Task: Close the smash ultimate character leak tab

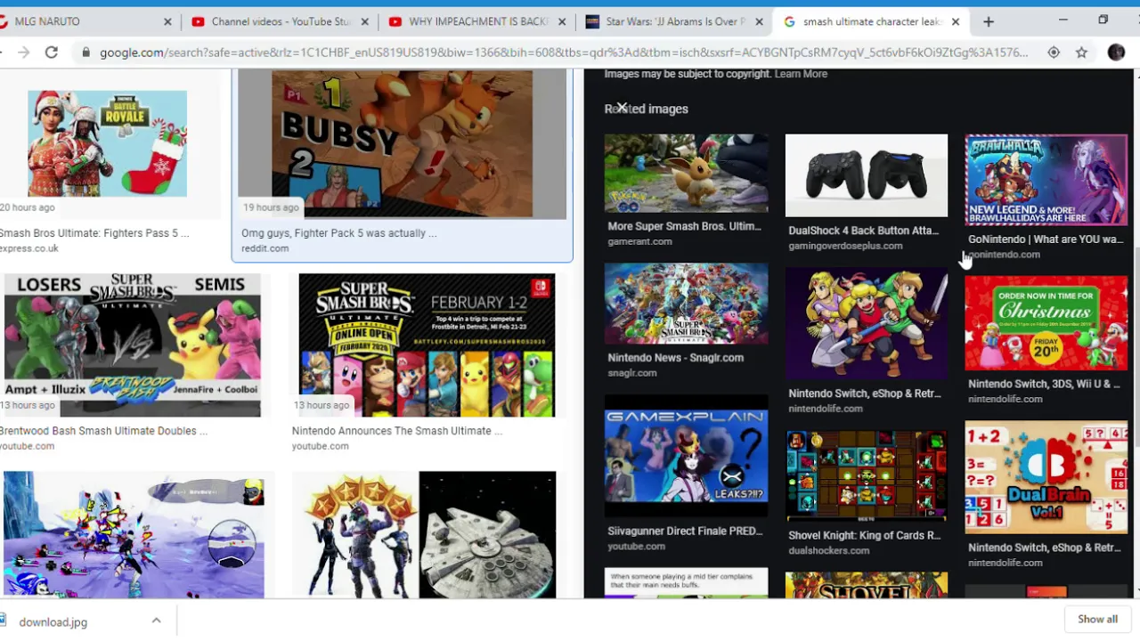Action: 956,21
